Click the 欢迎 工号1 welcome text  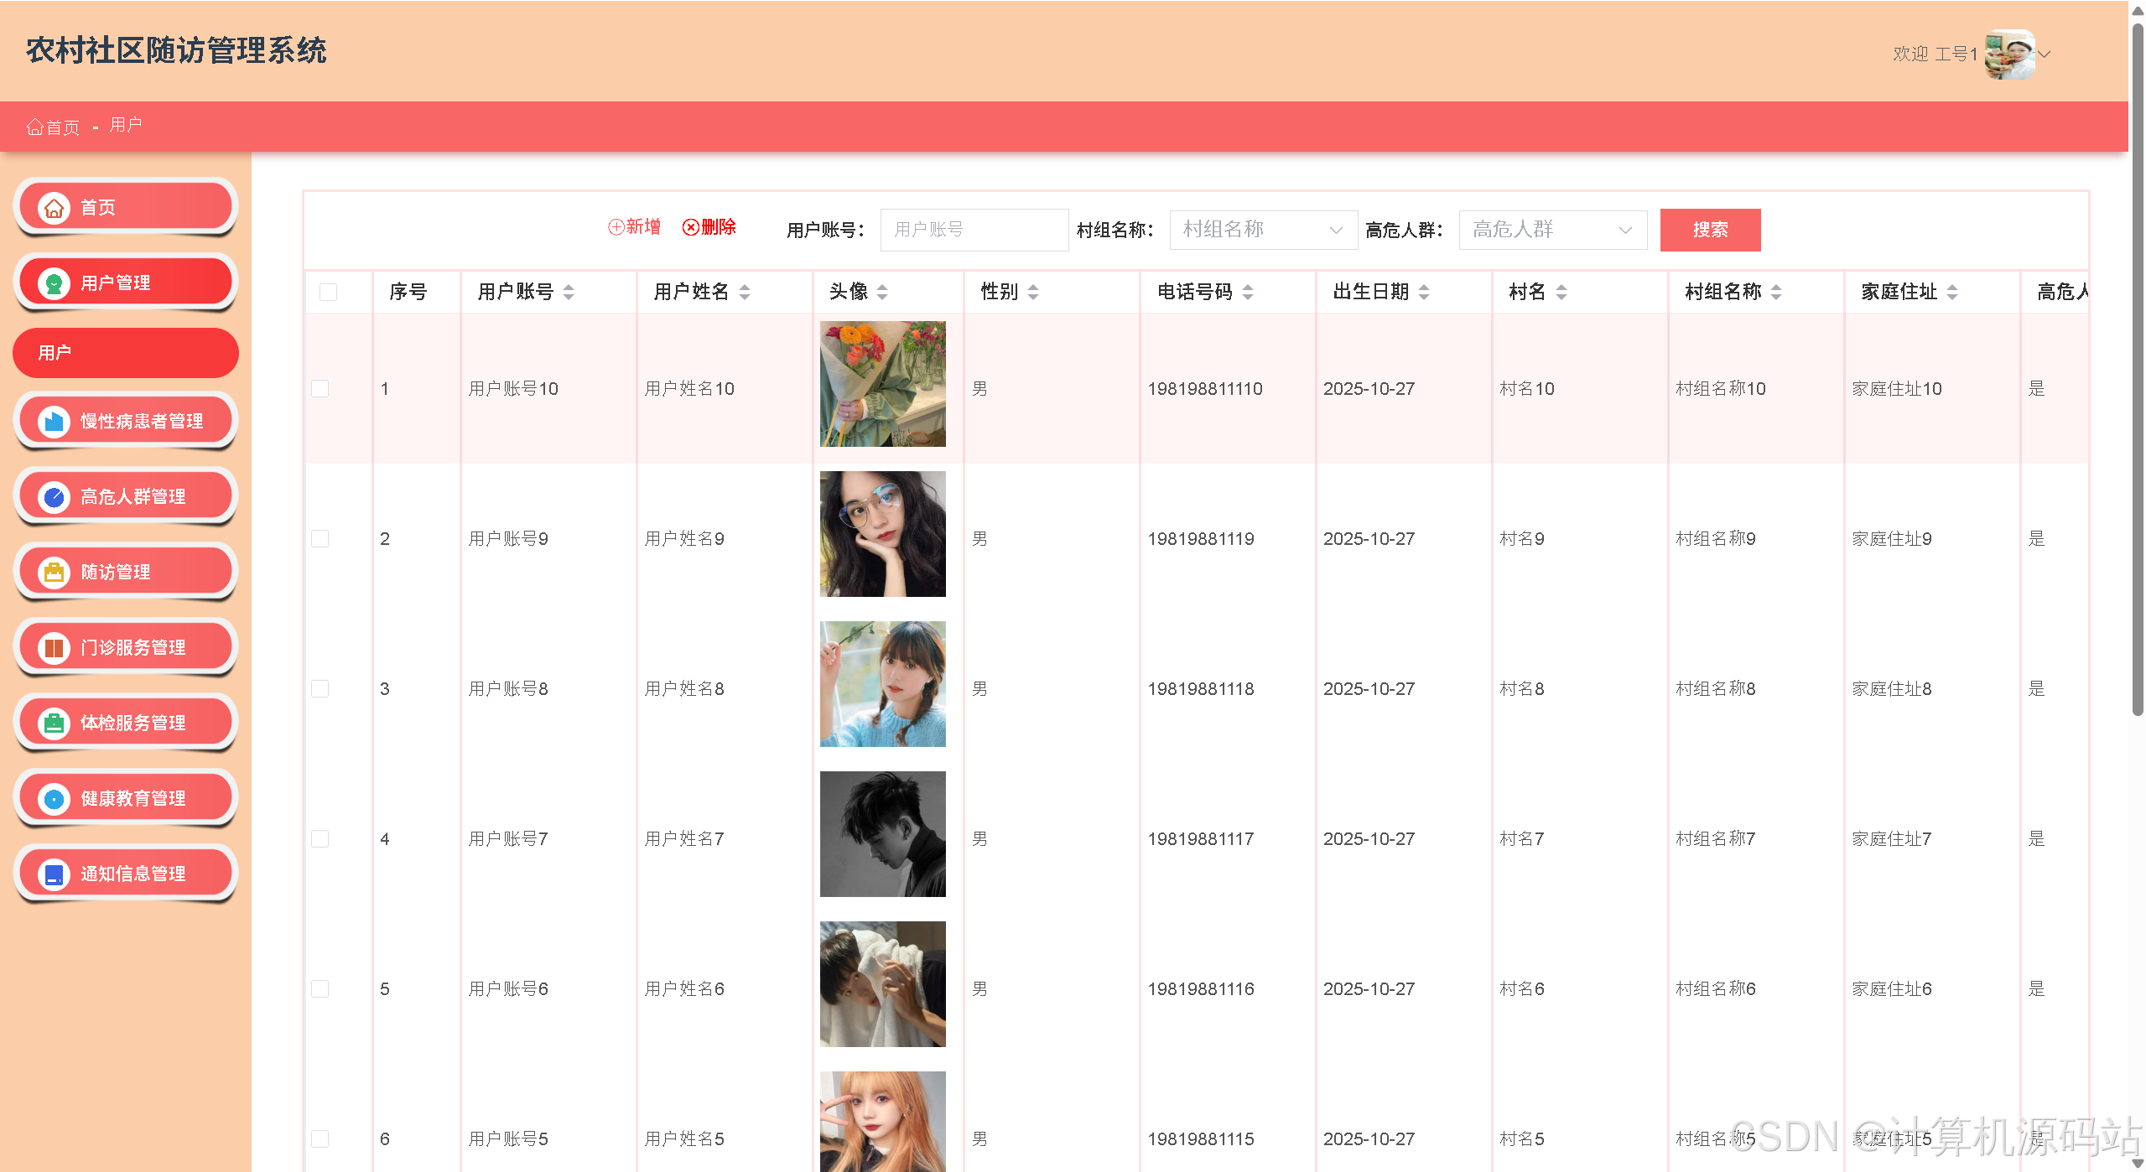(1935, 54)
